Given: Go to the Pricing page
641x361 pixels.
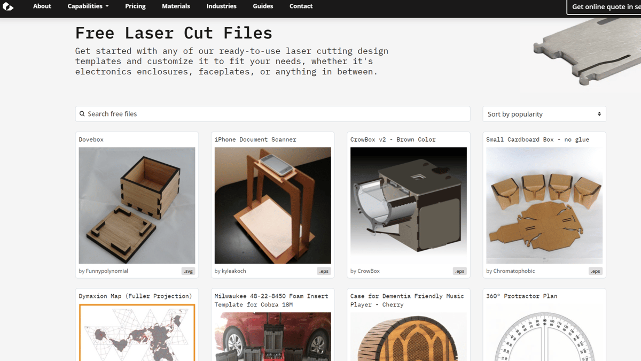Looking at the screenshot, I should [x=135, y=6].
